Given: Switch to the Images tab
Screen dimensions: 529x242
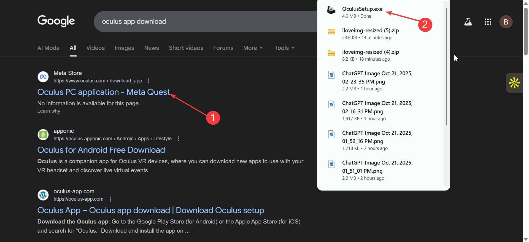Looking at the screenshot, I should [124, 48].
